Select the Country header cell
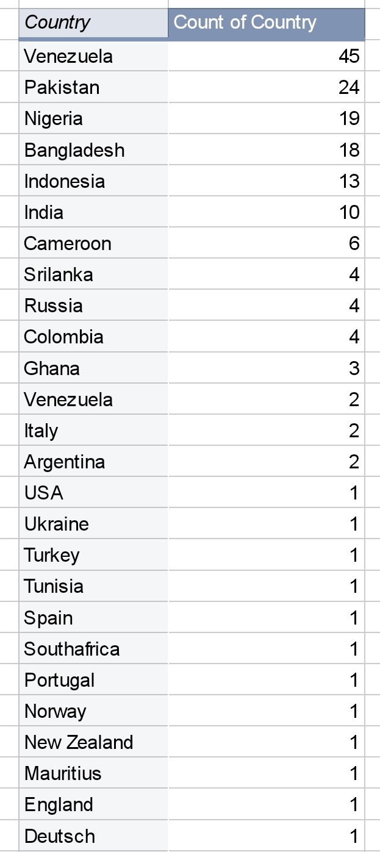 point(93,23)
